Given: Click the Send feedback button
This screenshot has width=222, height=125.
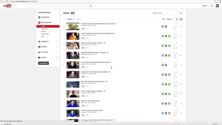Looking at the screenshot, I should coord(43,63).
